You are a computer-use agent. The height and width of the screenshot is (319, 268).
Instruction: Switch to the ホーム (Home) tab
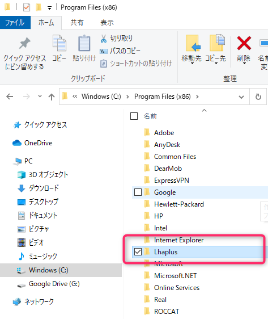46,22
